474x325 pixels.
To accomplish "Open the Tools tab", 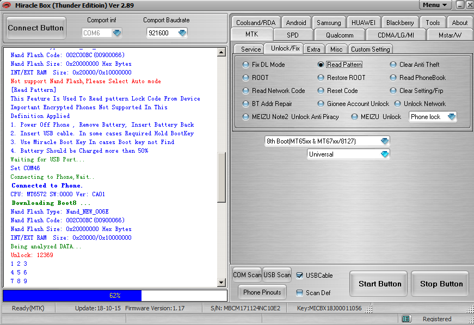I will tap(433, 23).
